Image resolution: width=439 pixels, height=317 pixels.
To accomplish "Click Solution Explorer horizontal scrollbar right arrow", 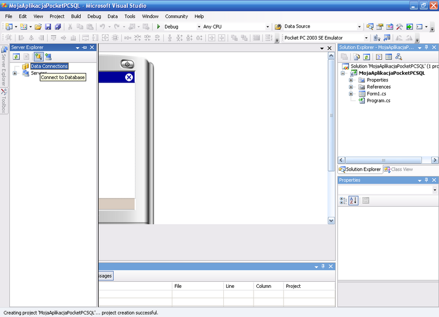I will tap(435, 160).
